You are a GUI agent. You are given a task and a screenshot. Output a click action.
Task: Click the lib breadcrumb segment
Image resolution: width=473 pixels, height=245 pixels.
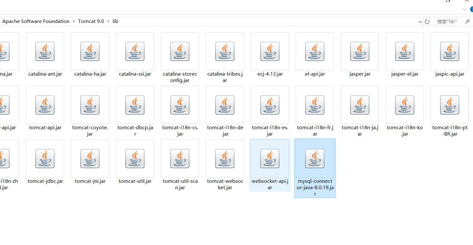pos(115,21)
